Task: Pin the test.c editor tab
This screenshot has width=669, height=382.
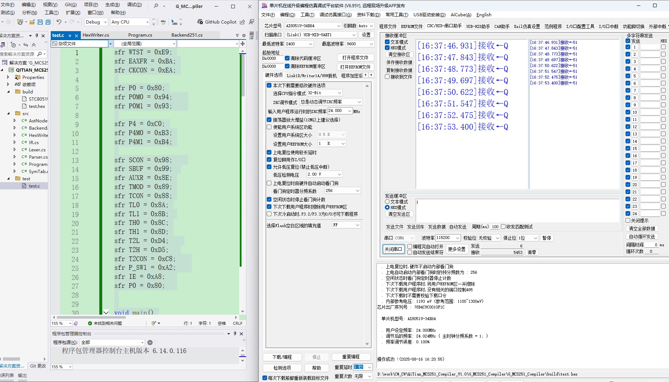Action: (70, 35)
